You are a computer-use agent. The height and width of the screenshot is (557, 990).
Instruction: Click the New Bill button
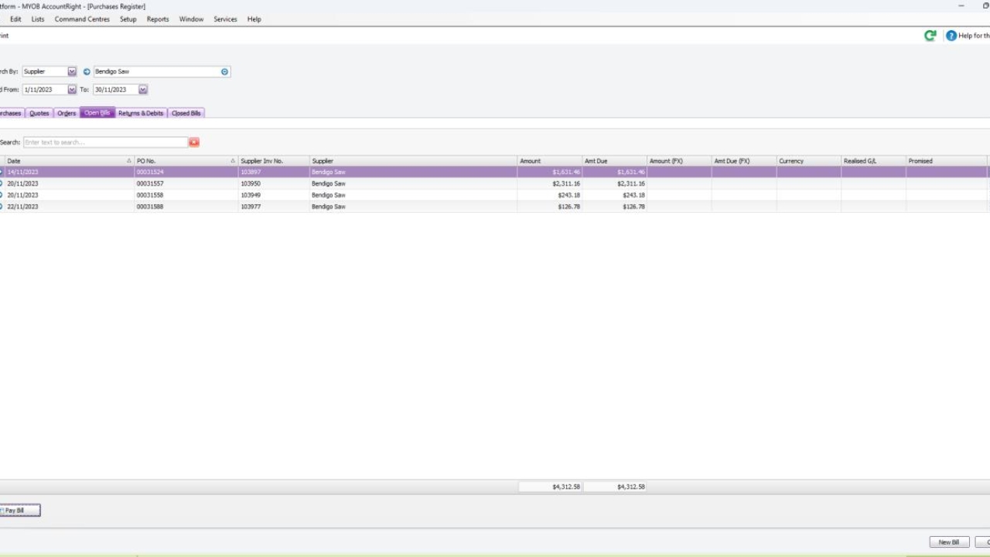pos(949,542)
